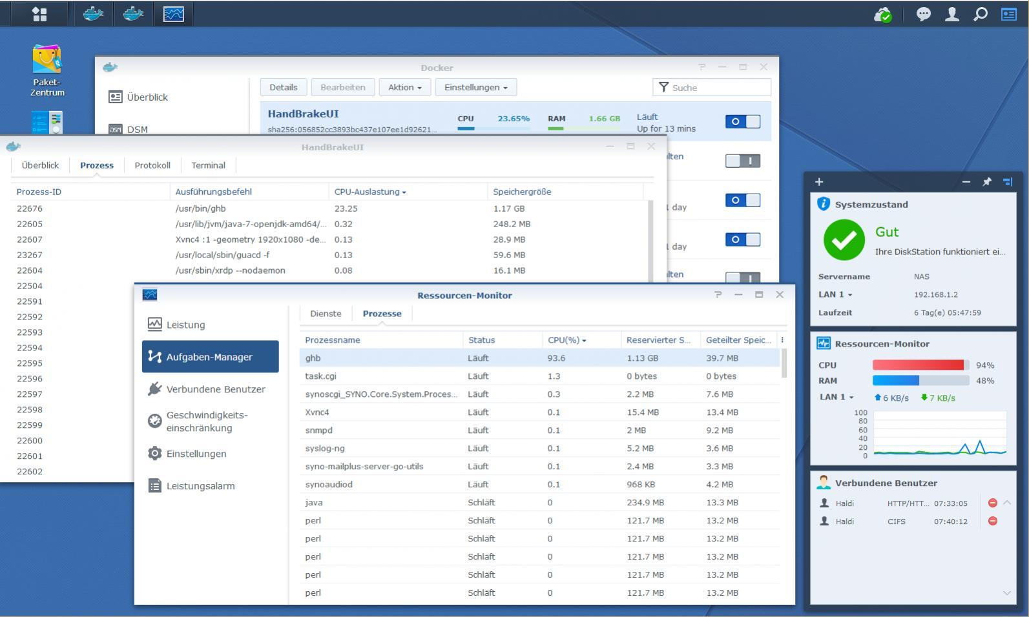1029x617 pixels.
Task: Open Ressourcen-Monitor help question mark
Action: [718, 294]
